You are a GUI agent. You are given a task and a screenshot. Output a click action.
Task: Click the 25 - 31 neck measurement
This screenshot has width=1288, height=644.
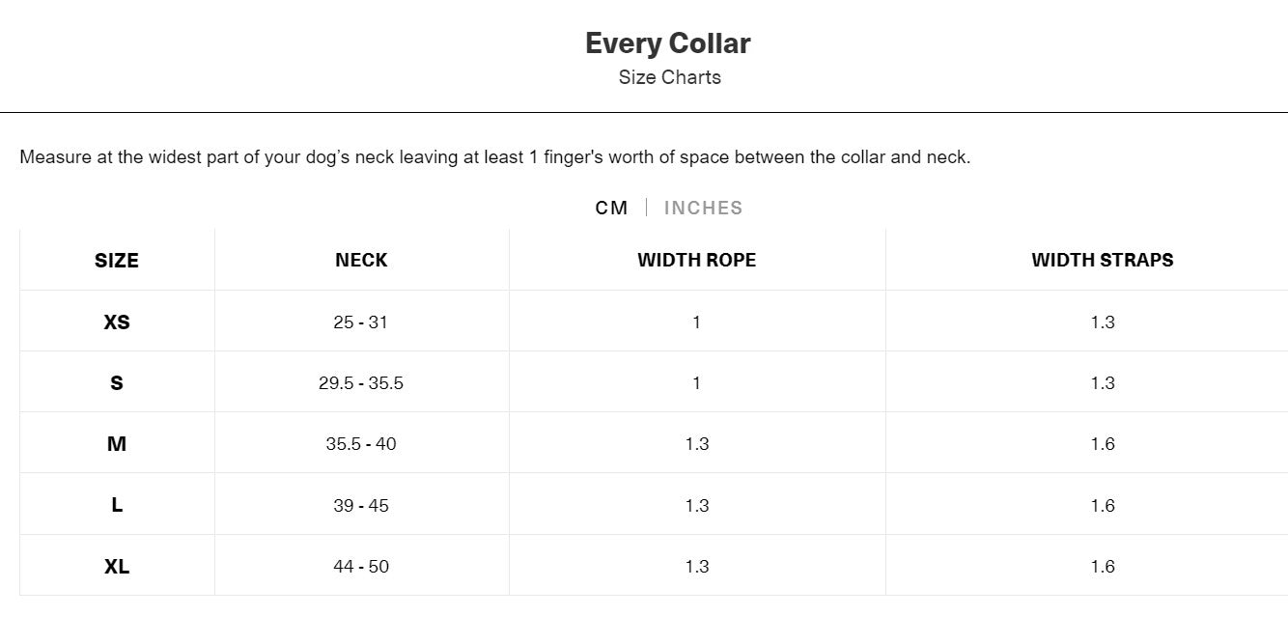tap(361, 322)
